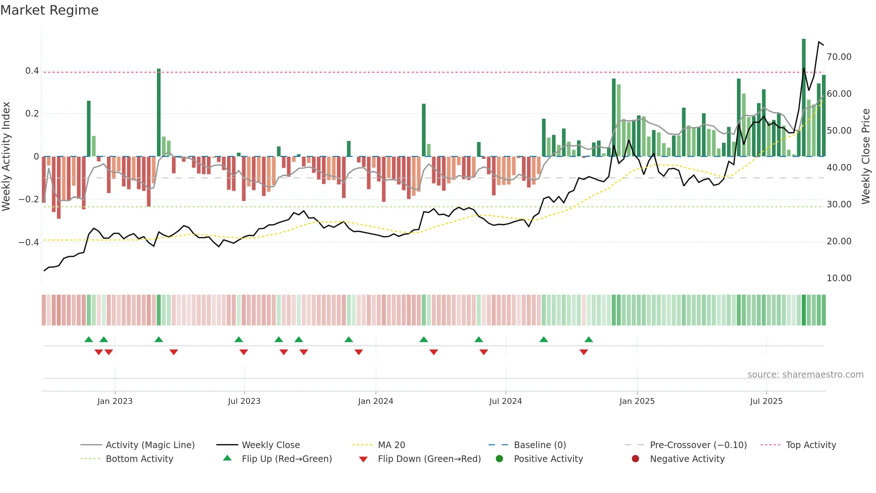
Task: Click the light green Bottom Activity swatch
Action: [90, 459]
